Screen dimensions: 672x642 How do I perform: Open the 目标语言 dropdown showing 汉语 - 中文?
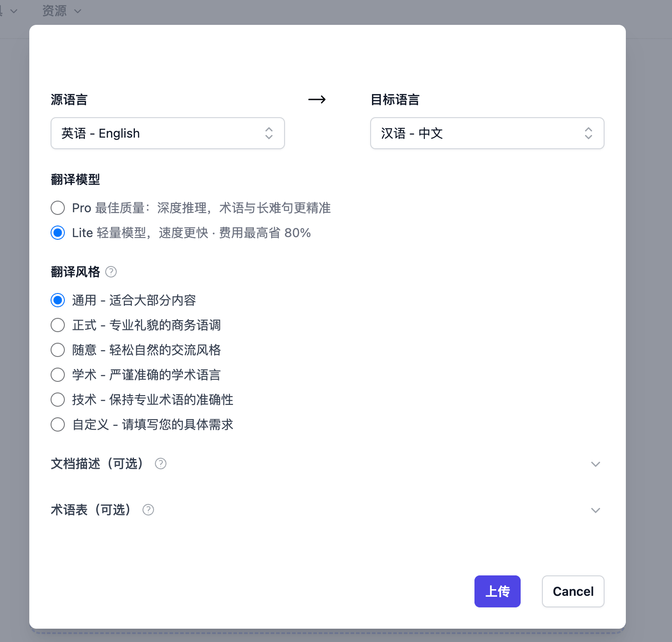(487, 133)
